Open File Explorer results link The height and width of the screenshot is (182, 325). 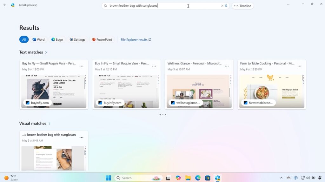tap(136, 40)
